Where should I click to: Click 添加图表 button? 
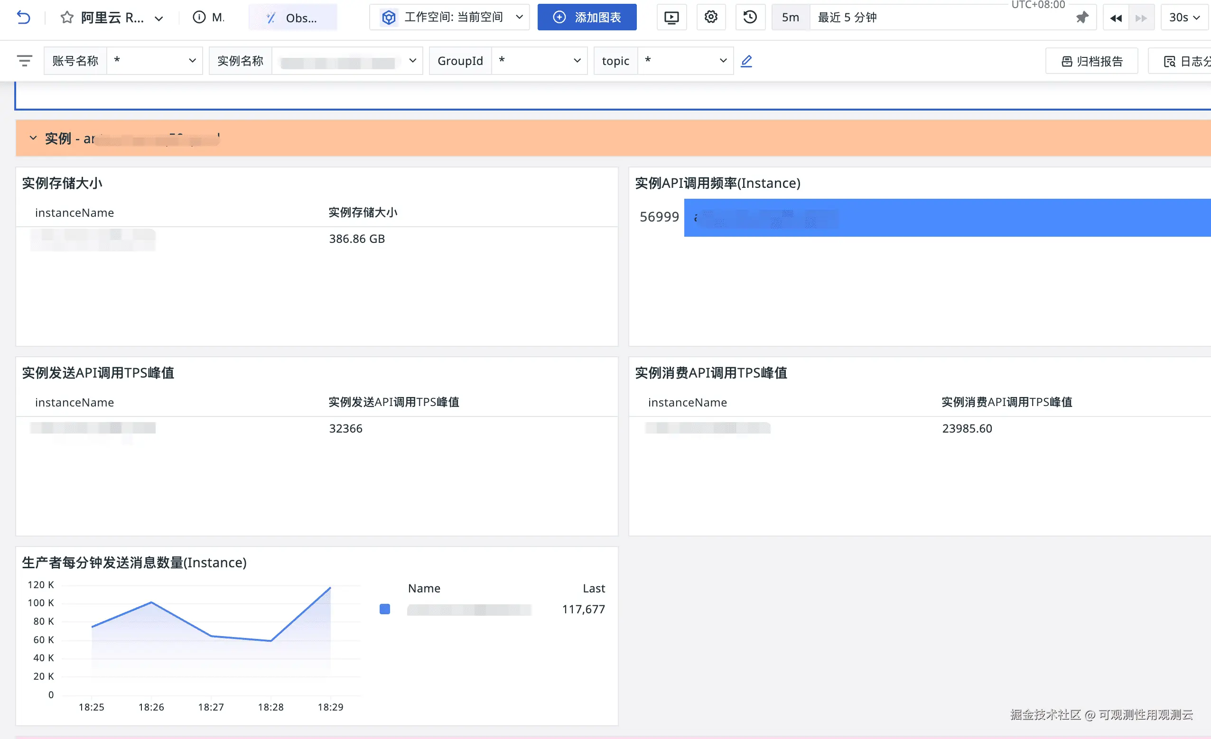click(x=587, y=18)
